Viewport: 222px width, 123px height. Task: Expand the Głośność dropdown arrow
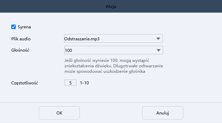(158, 50)
